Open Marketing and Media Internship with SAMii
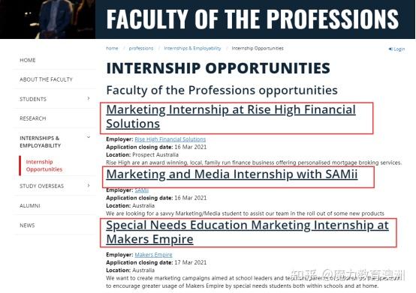The image size is (416, 293). [232, 175]
